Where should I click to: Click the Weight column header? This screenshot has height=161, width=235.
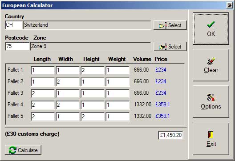[117, 59]
